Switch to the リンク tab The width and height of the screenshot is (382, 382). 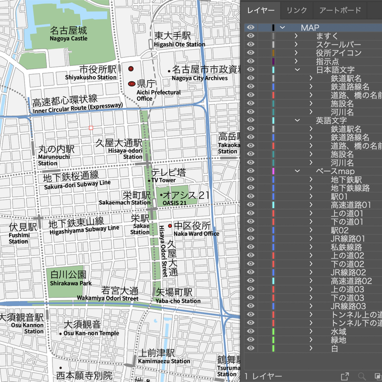[x=297, y=10]
